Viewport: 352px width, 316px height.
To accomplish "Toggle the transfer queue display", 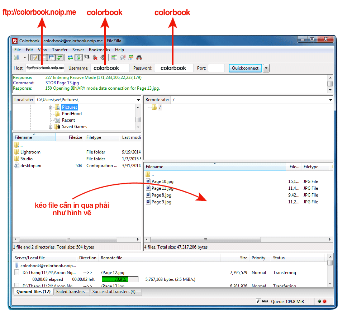I will pyautogui.click(x=60, y=57).
